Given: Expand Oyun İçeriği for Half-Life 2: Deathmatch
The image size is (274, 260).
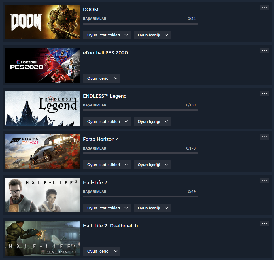Looking at the screenshot, I should pyautogui.click(x=101, y=251).
